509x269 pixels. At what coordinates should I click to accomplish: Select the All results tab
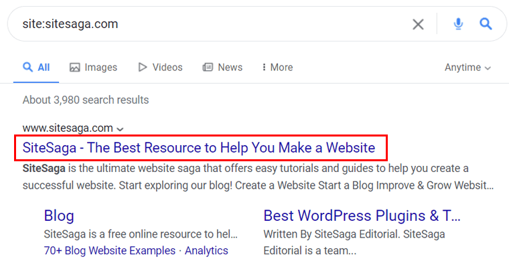pyautogui.click(x=36, y=67)
